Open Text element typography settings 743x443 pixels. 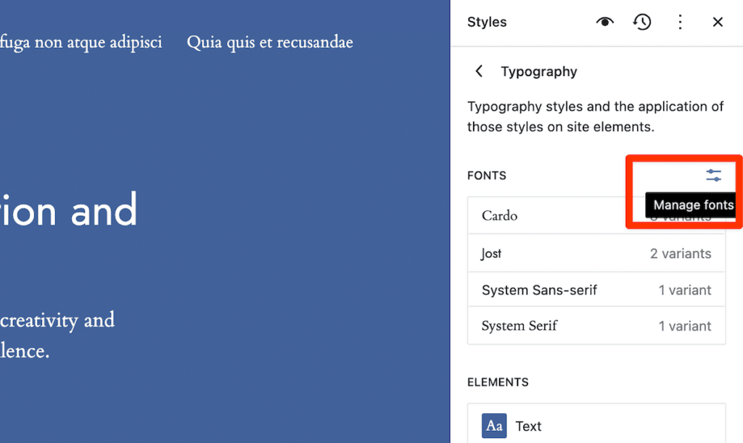click(x=528, y=426)
